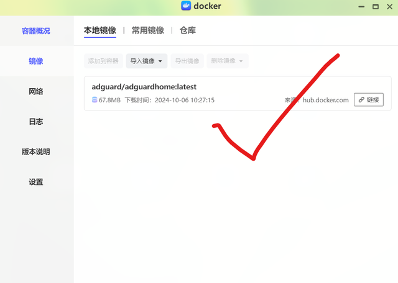This screenshot has height=283, width=398.
Task: Click the 67.8MB image size text
Action: 109,100
